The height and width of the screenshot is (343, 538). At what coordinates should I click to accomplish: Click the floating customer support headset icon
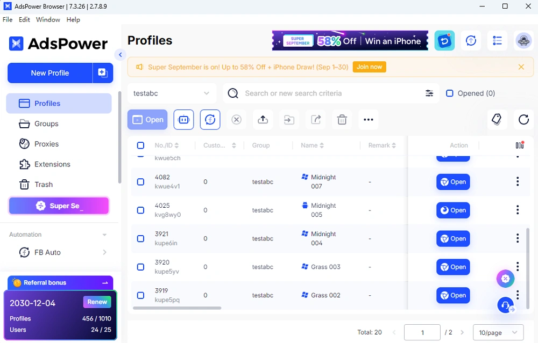506,305
